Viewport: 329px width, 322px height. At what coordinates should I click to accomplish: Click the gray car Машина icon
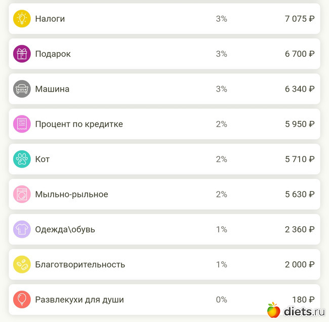[x=22, y=89]
